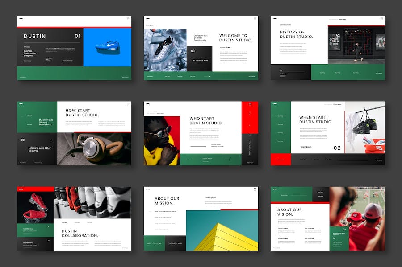Screen dimensions: 402x267
Task: Click the Dustin Collaboration heading text
Action: [80, 233]
